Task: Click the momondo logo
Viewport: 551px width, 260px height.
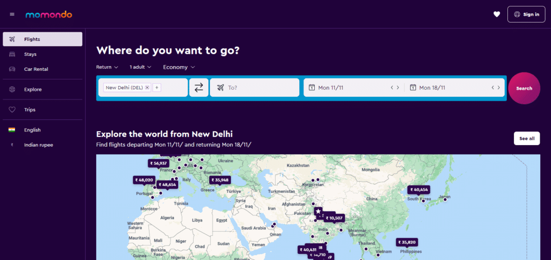Action: [49, 15]
